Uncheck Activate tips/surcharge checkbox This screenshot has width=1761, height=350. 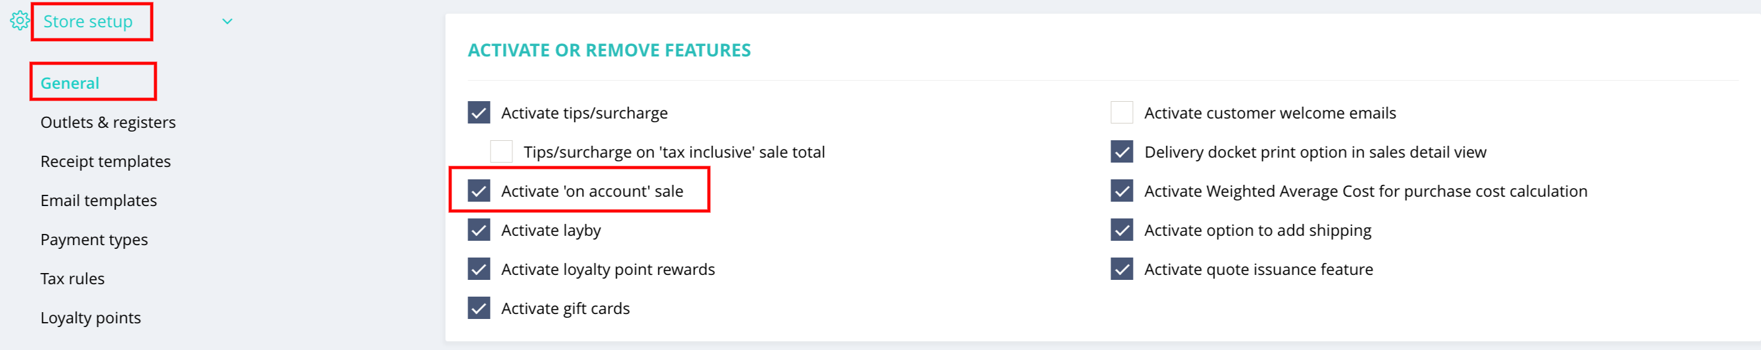[x=479, y=112]
